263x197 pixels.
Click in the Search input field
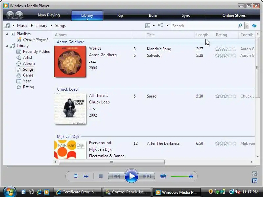click(x=204, y=26)
